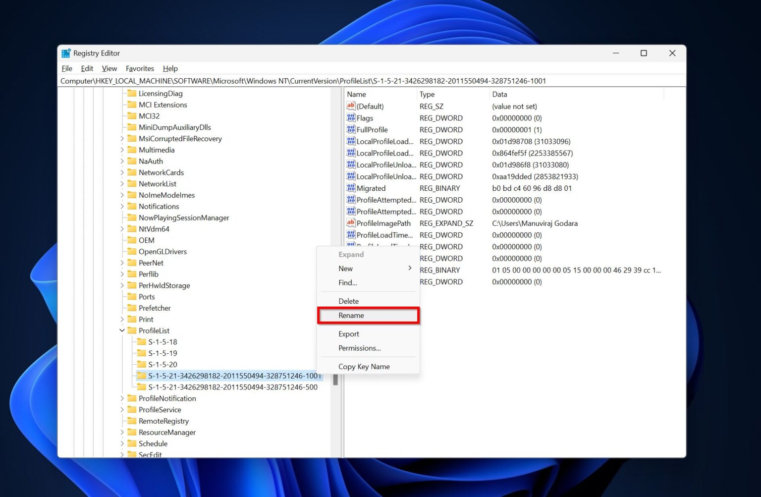761x497 pixels.
Task: Expand the NetworkCards key
Action: pyautogui.click(x=122, y=172)
